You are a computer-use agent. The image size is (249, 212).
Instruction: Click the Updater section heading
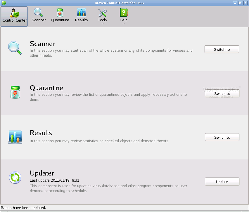click(x=42, y=173)
